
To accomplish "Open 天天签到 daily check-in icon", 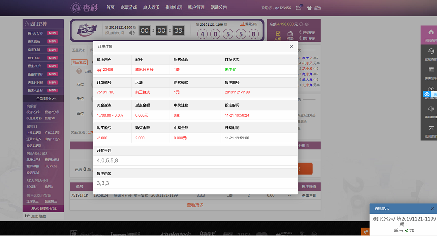I will pyautogui.click(x=431, y=73).
